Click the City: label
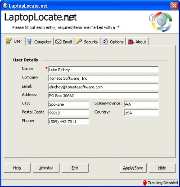Screen dimensions: 180x187 [x=26, y=103]
